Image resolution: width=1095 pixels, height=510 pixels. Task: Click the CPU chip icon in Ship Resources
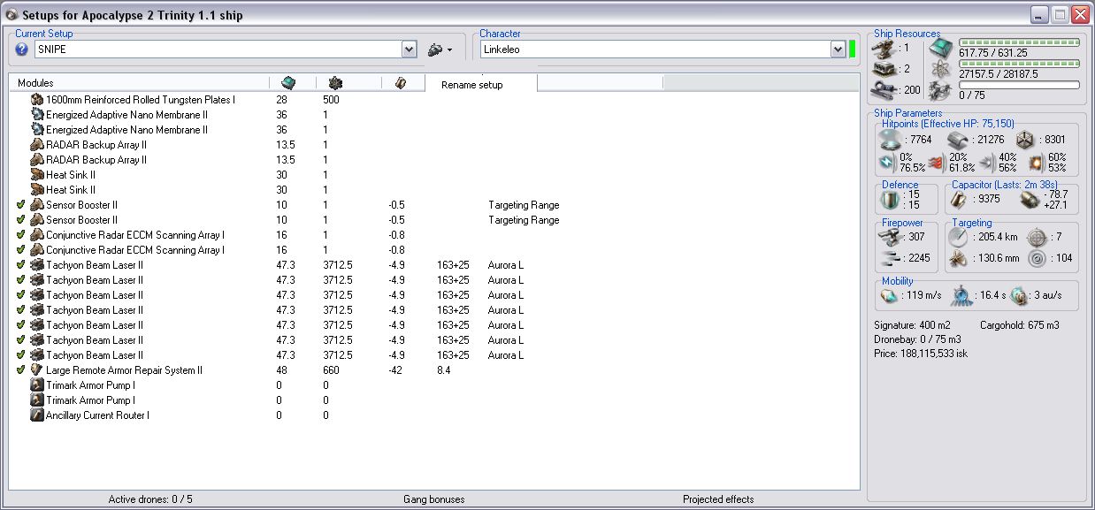pos(940,49)
